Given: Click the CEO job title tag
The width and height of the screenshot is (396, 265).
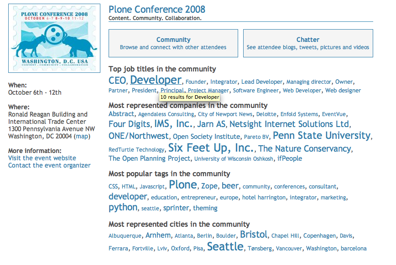Looking at the screenshot, I should (118, 81).
